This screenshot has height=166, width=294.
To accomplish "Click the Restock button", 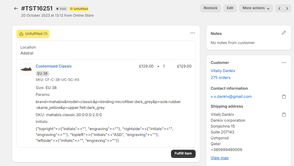I will tap(211, 8).
